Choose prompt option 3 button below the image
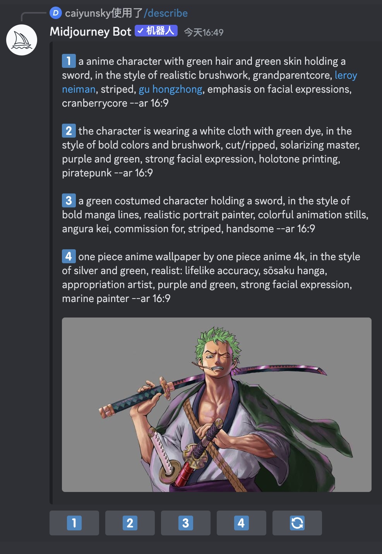382x554 pixels. (186, 523)
